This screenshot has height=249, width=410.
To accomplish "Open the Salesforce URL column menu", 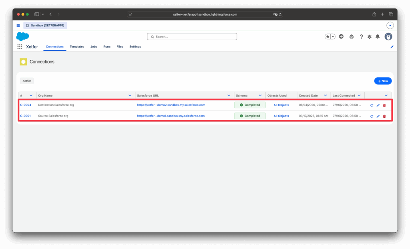I will (229, 96).
